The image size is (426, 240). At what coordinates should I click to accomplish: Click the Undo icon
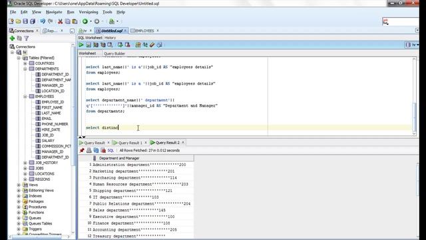click(x=43, y=21)
